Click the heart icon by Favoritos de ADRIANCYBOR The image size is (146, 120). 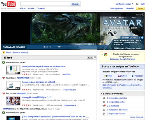click(x=4, y=78)
